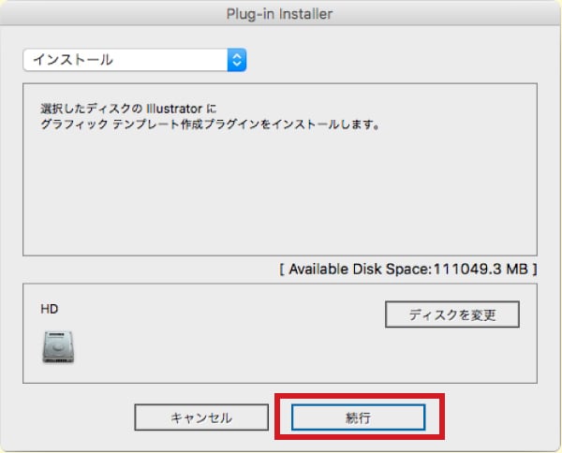
Task: Click the HD disk name label
Action: pos(49,309)
